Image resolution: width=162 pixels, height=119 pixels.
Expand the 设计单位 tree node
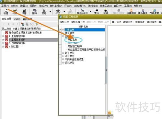[63, 56]
